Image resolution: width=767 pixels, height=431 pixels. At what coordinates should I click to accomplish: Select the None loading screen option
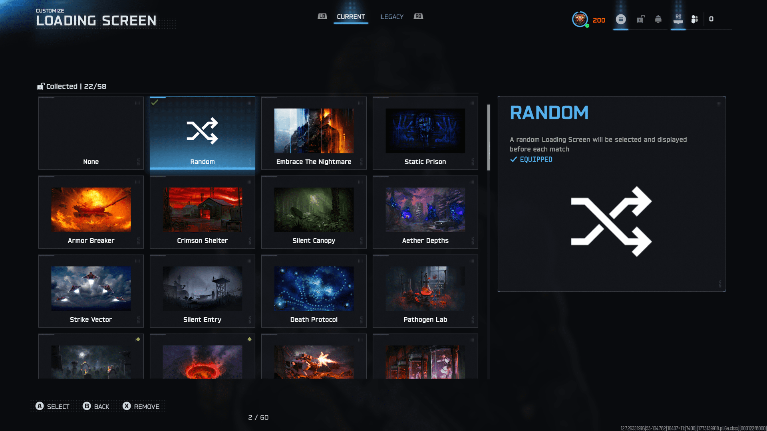pos(91,133)
